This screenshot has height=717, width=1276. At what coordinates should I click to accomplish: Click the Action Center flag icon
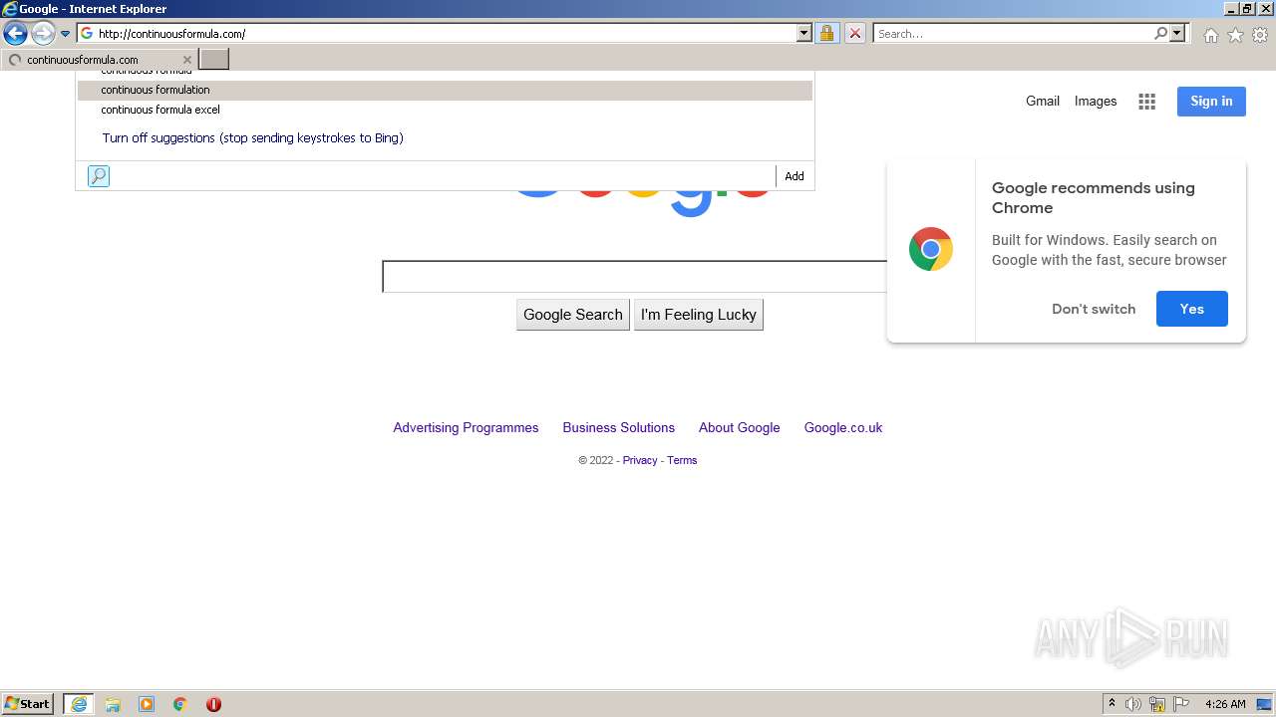[x=1181, y=704]
